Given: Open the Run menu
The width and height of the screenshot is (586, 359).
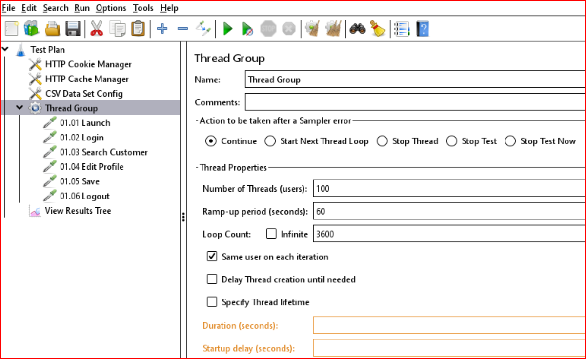Looking at the screenshot, I should tap(81, 8).
